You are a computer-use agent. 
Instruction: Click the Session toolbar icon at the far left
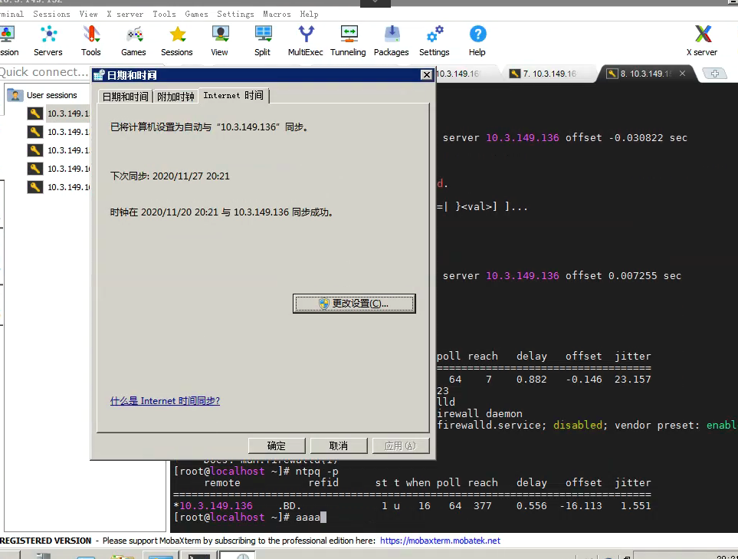[x=8, y=41]
